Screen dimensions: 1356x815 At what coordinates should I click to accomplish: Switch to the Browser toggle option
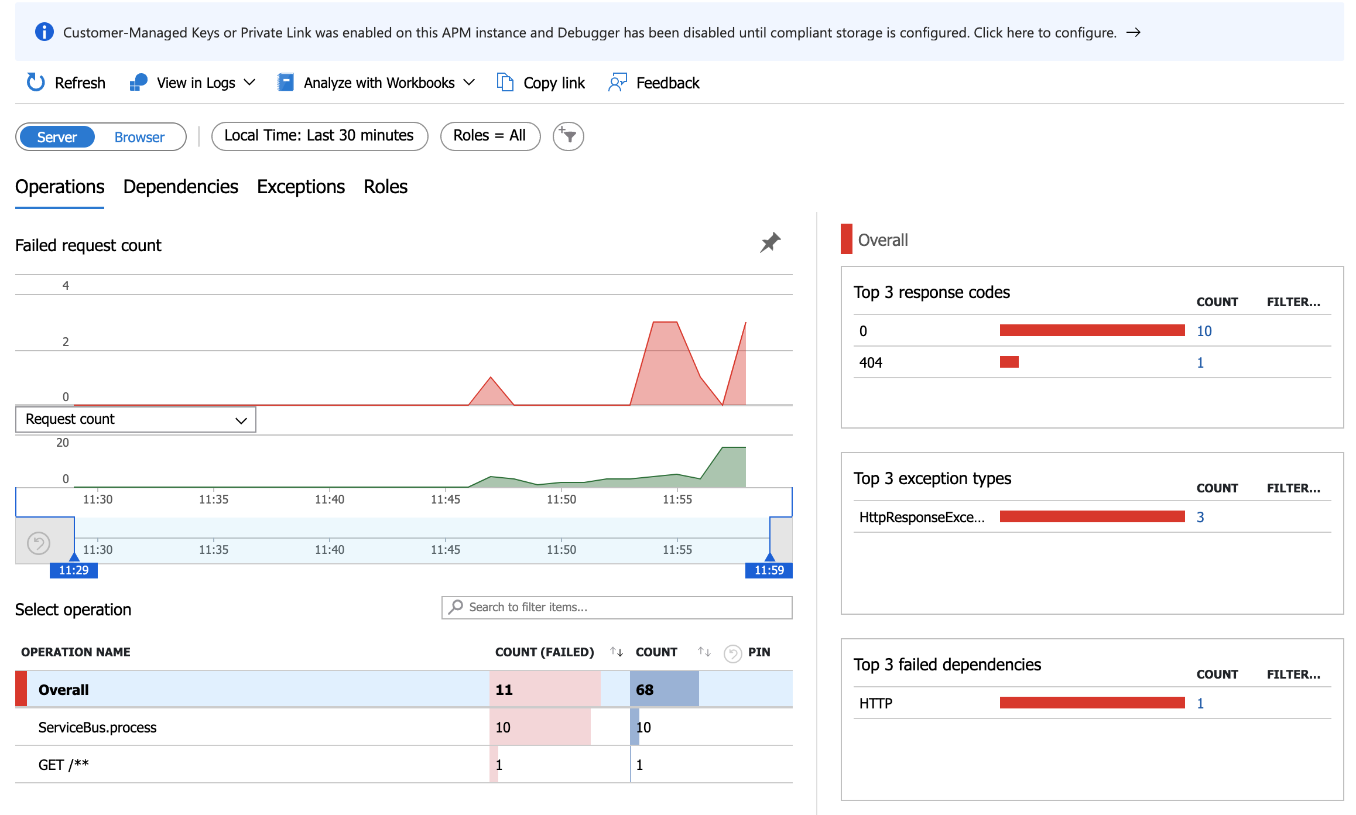[x=139, y=137]
